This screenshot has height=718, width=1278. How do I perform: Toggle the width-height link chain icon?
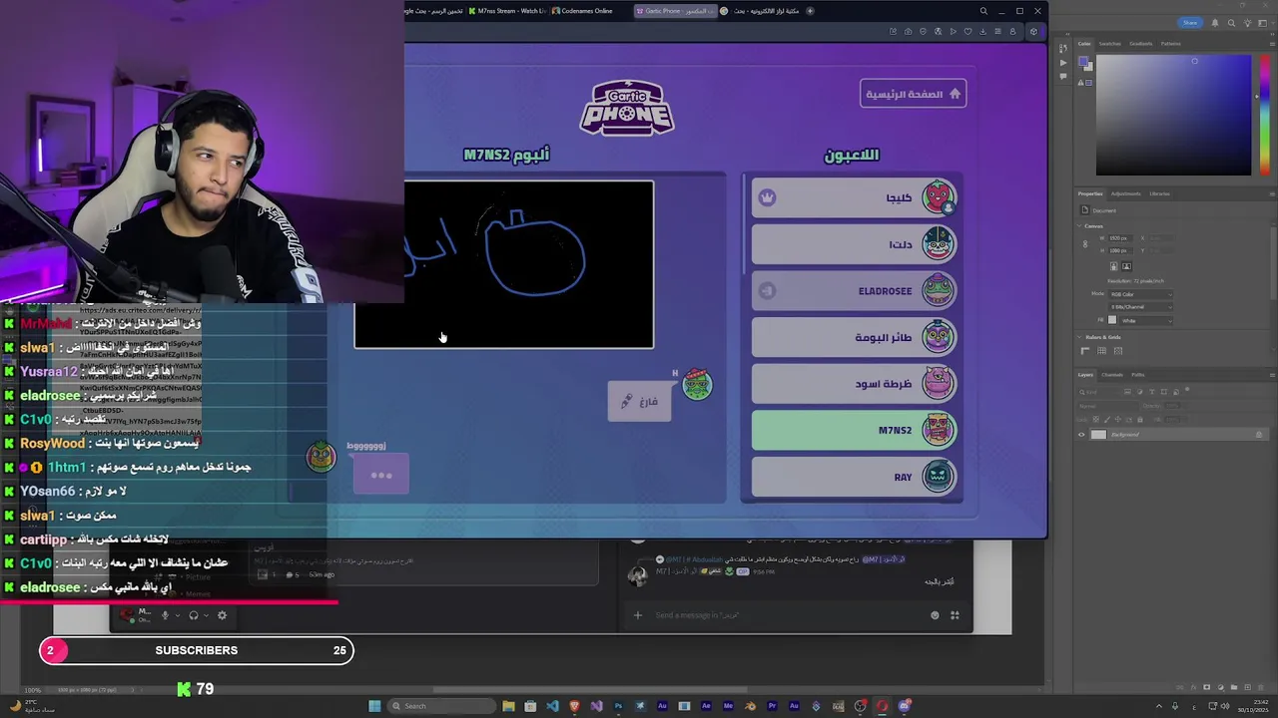click(x=1085, y=244)
